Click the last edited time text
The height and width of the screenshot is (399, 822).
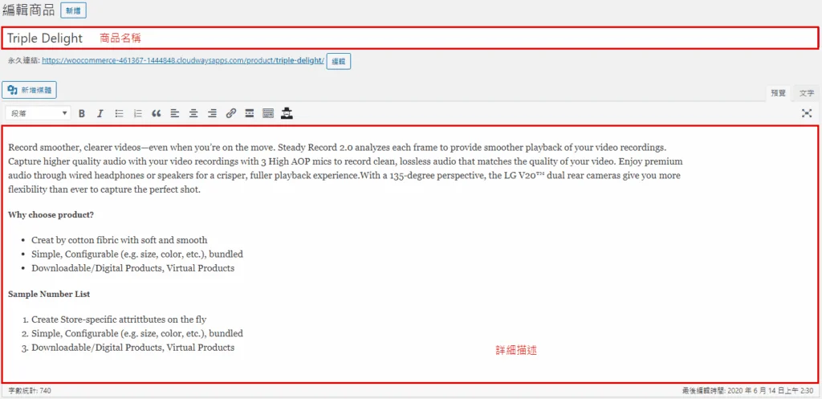(747, 391)
